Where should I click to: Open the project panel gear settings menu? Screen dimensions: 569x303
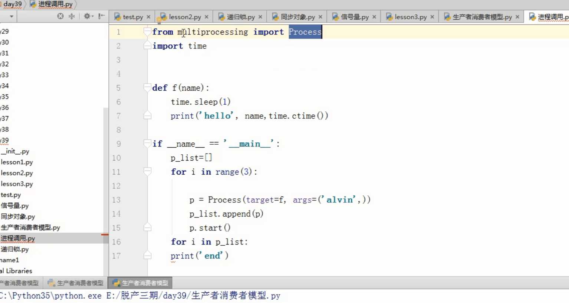[x=88, y=16]
